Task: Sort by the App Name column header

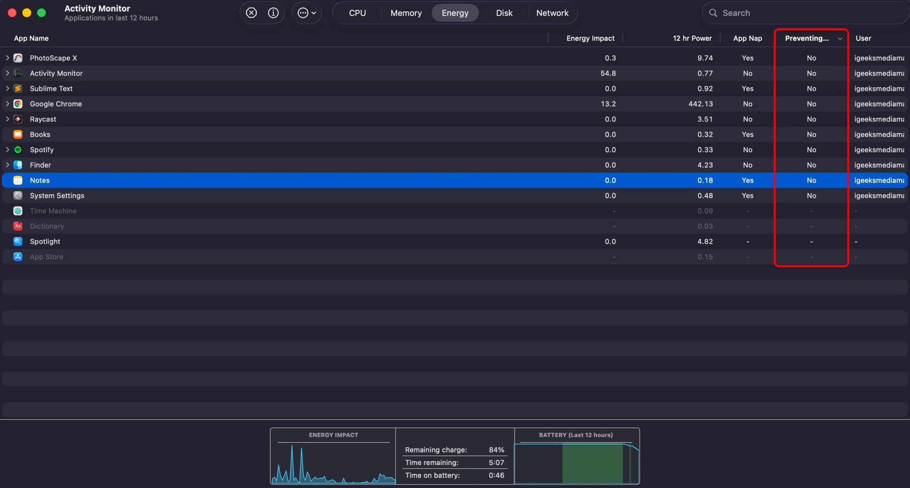Action: tap(31, 38)
